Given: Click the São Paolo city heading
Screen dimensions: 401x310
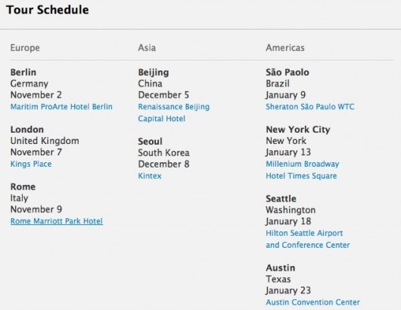Looking at the screenshot, I should (288, 72).
